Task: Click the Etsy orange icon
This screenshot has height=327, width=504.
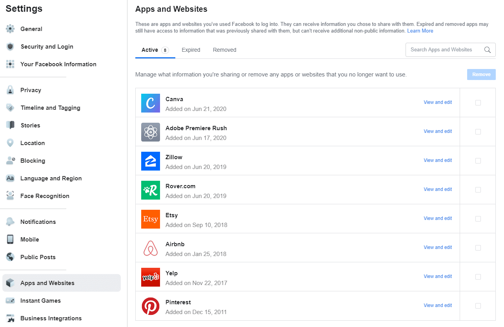Action: point(151,219)
